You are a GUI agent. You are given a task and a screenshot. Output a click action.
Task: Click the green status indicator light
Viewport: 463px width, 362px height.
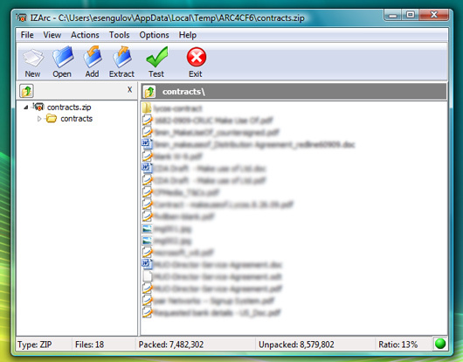point(440,344)
